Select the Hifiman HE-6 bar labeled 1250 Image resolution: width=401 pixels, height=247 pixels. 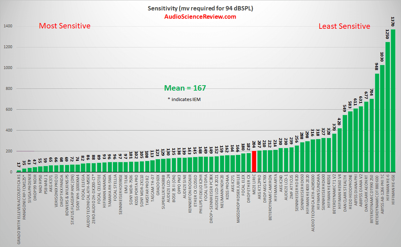(387, 107)
